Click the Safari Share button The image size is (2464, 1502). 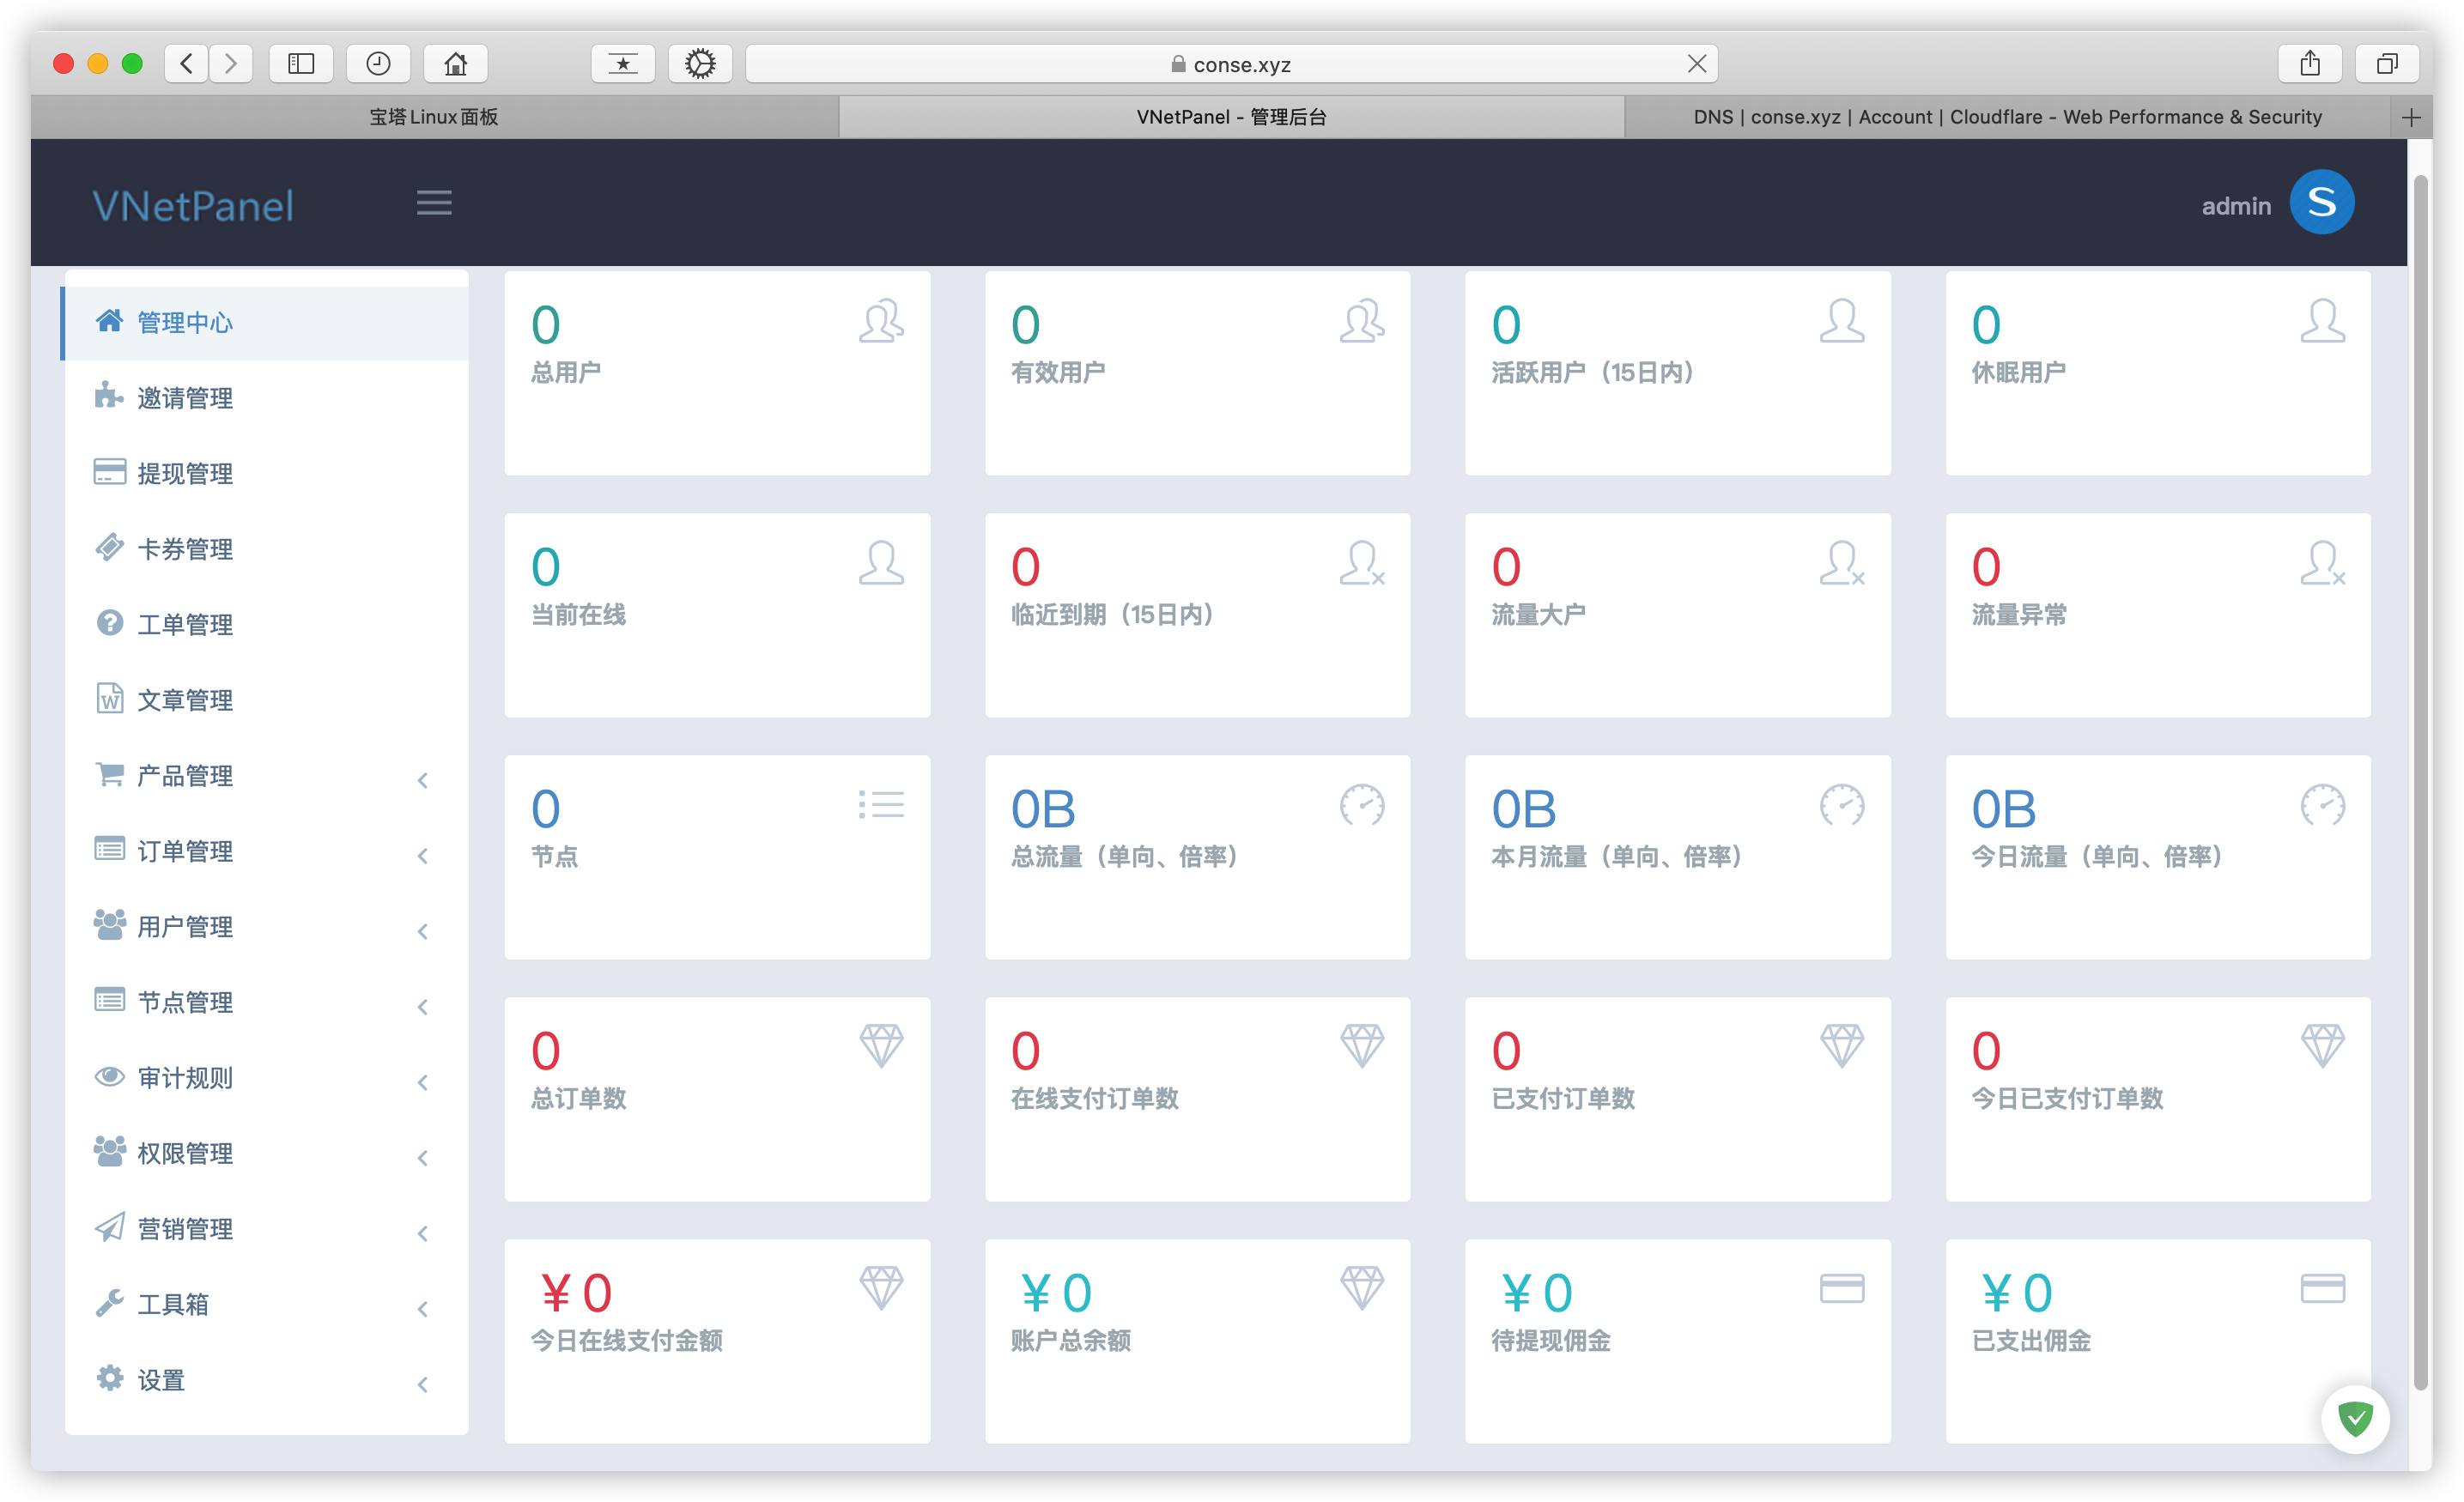pos(2310,64)
